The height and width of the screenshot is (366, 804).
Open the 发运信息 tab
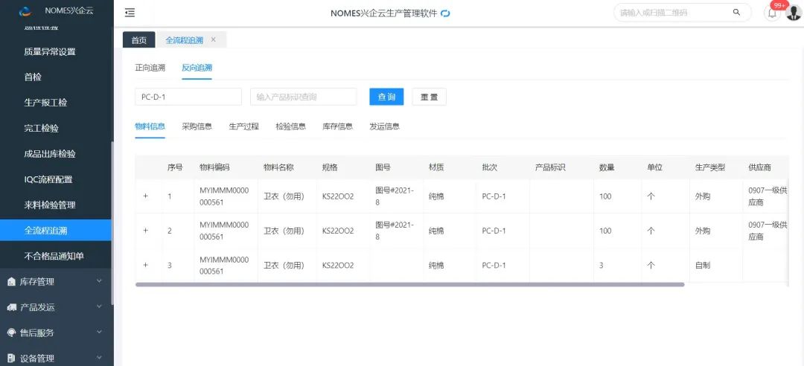385,126
